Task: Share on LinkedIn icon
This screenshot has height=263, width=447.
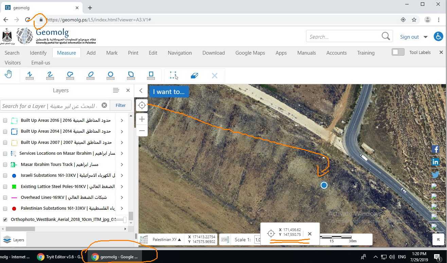Action: (435, 162)
